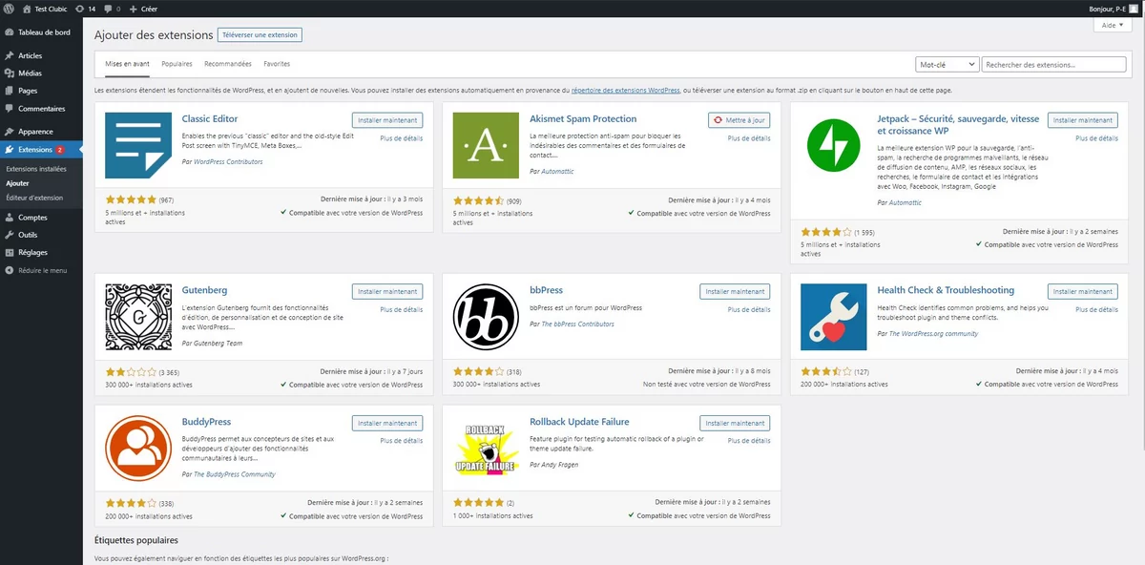Click the Réglages settings icon in the sidebar
This screenshot has height=565, width=1145.
point(9,253)
